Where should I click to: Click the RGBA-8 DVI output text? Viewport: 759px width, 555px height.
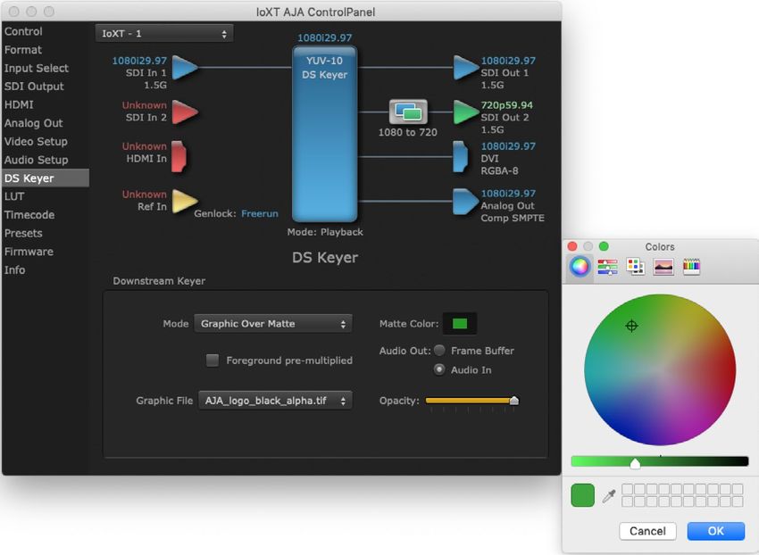pos(499,170)
